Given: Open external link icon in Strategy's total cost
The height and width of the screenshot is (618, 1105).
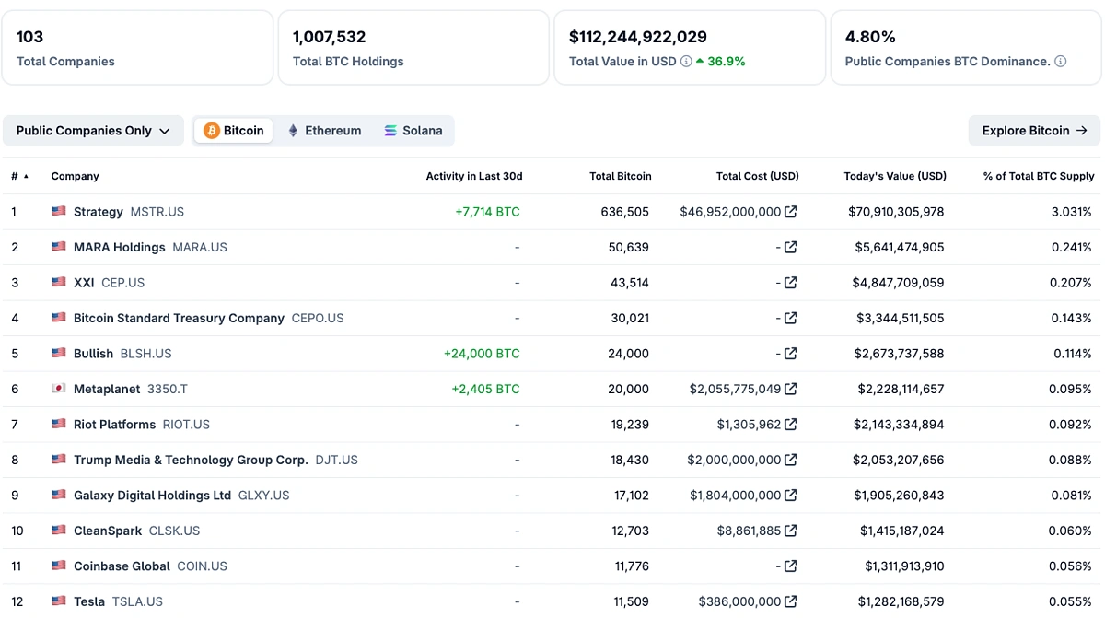Looking at the screenshot, I should (x=790, y=212).
